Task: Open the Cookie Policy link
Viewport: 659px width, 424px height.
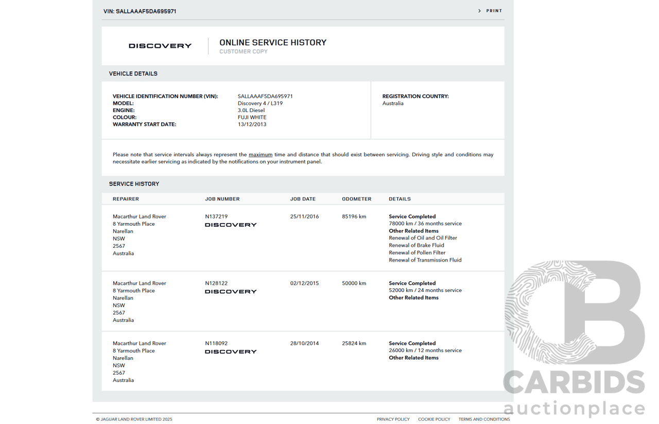Action: point(434,419)
